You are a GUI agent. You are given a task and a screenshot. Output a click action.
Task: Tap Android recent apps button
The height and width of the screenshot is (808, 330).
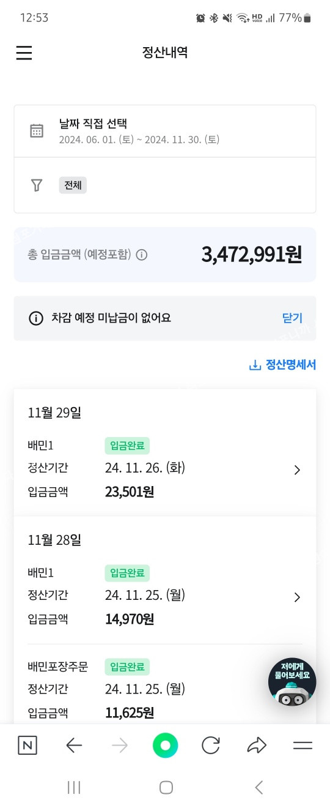74,787
